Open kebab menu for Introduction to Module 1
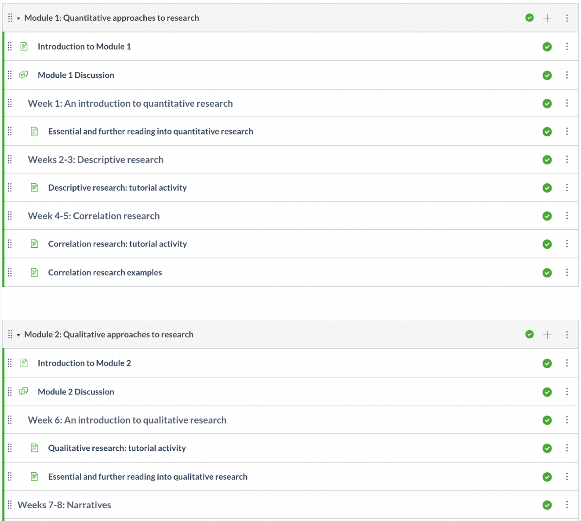Screen dimensions: 581x521 coord(567,47)
